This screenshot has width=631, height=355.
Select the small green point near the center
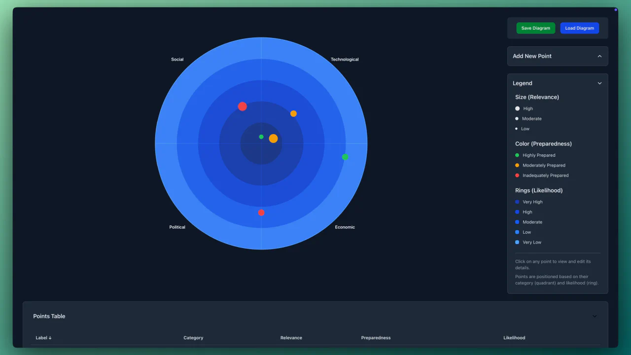coord(261,137)
